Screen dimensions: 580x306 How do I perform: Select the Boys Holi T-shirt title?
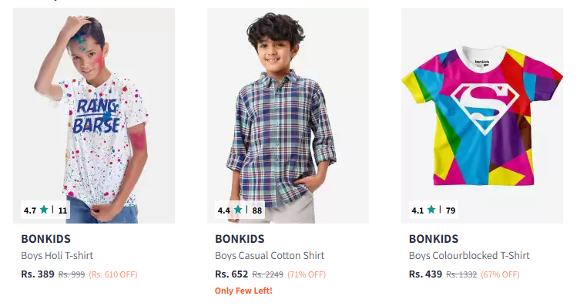[57, 256]
